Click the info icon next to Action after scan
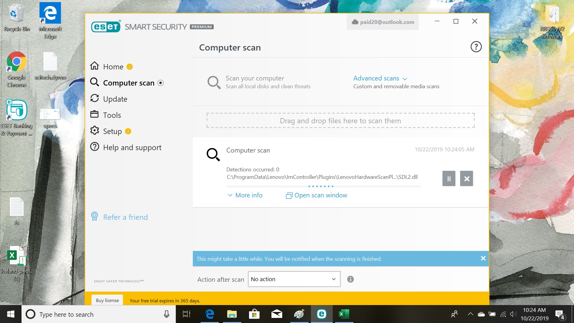574x323 pixels. (x=350, y=279)
